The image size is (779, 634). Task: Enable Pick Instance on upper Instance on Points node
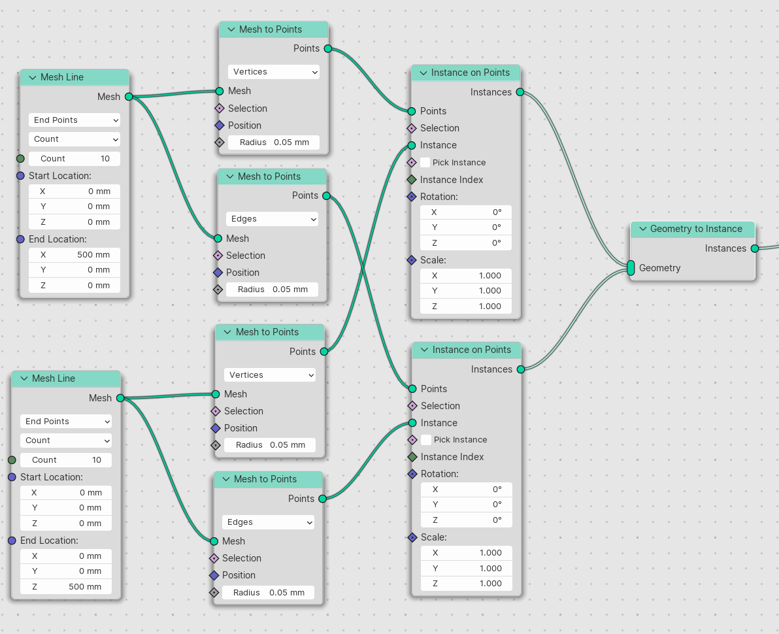(425, 163)
